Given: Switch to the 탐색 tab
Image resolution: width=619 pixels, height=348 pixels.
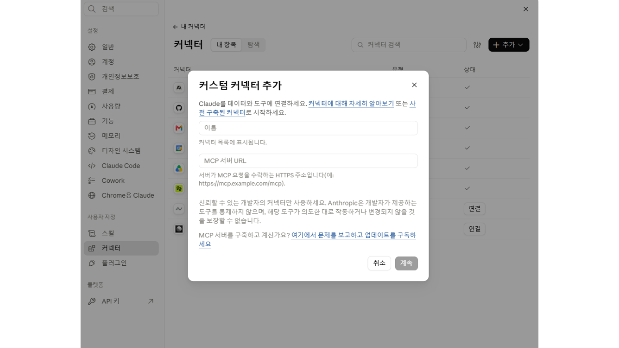Looking at the screenshot, I should [x=253, y=45].
